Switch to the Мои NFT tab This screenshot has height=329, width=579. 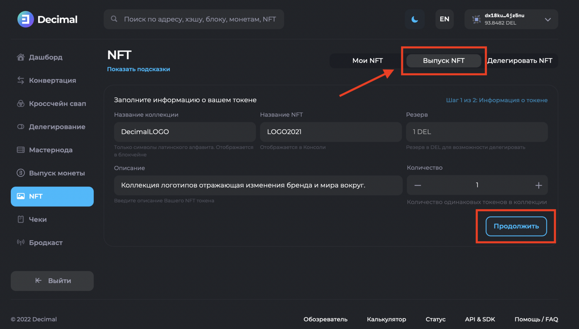click(x=367, y=60)
